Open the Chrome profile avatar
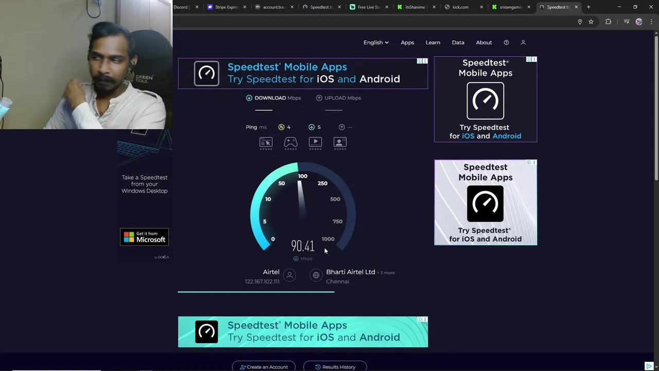 tap(639, 22)
